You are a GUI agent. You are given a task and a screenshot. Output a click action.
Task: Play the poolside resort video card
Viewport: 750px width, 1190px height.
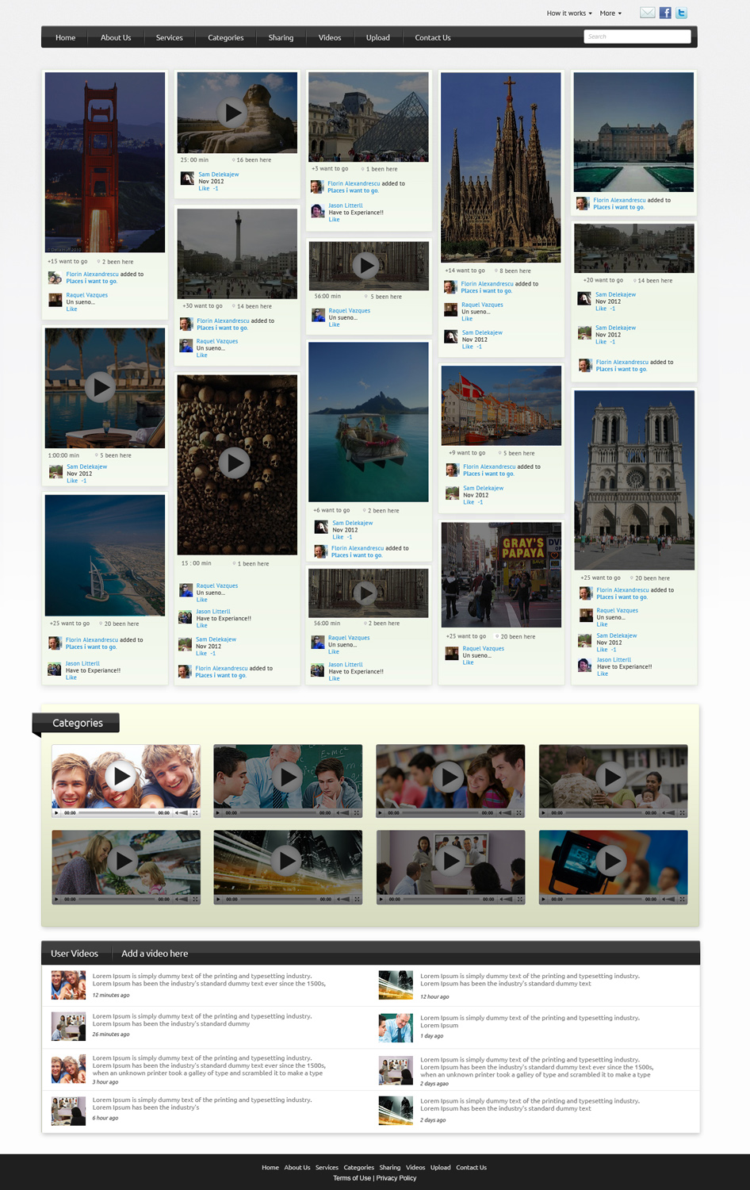[100, 387]
